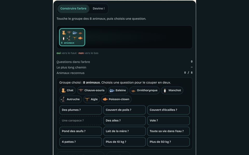Click the platypus icon in Ornithorynque chip

click(x=133, y=91)
